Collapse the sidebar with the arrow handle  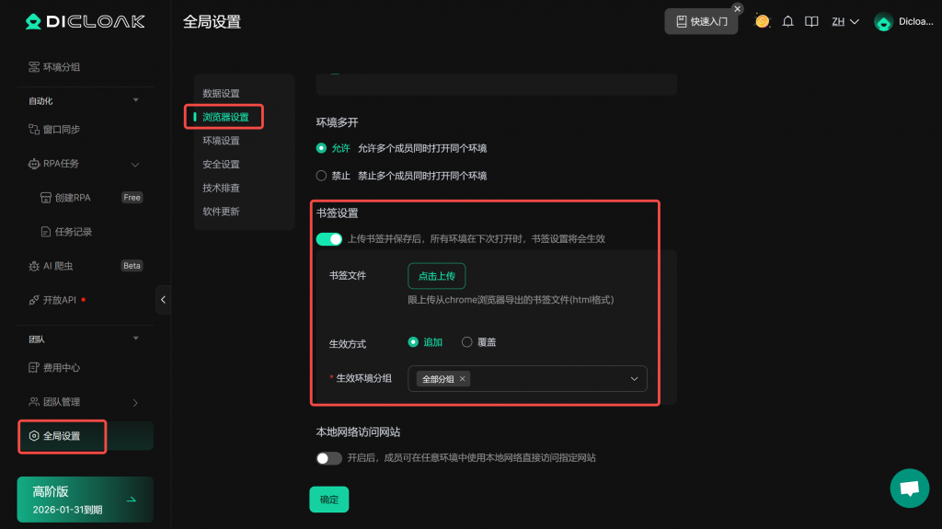[164, 300]
